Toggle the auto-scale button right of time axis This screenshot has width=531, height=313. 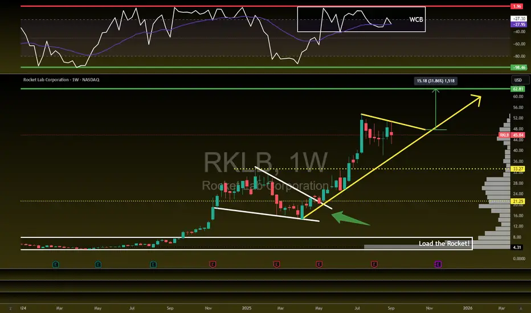521,308
